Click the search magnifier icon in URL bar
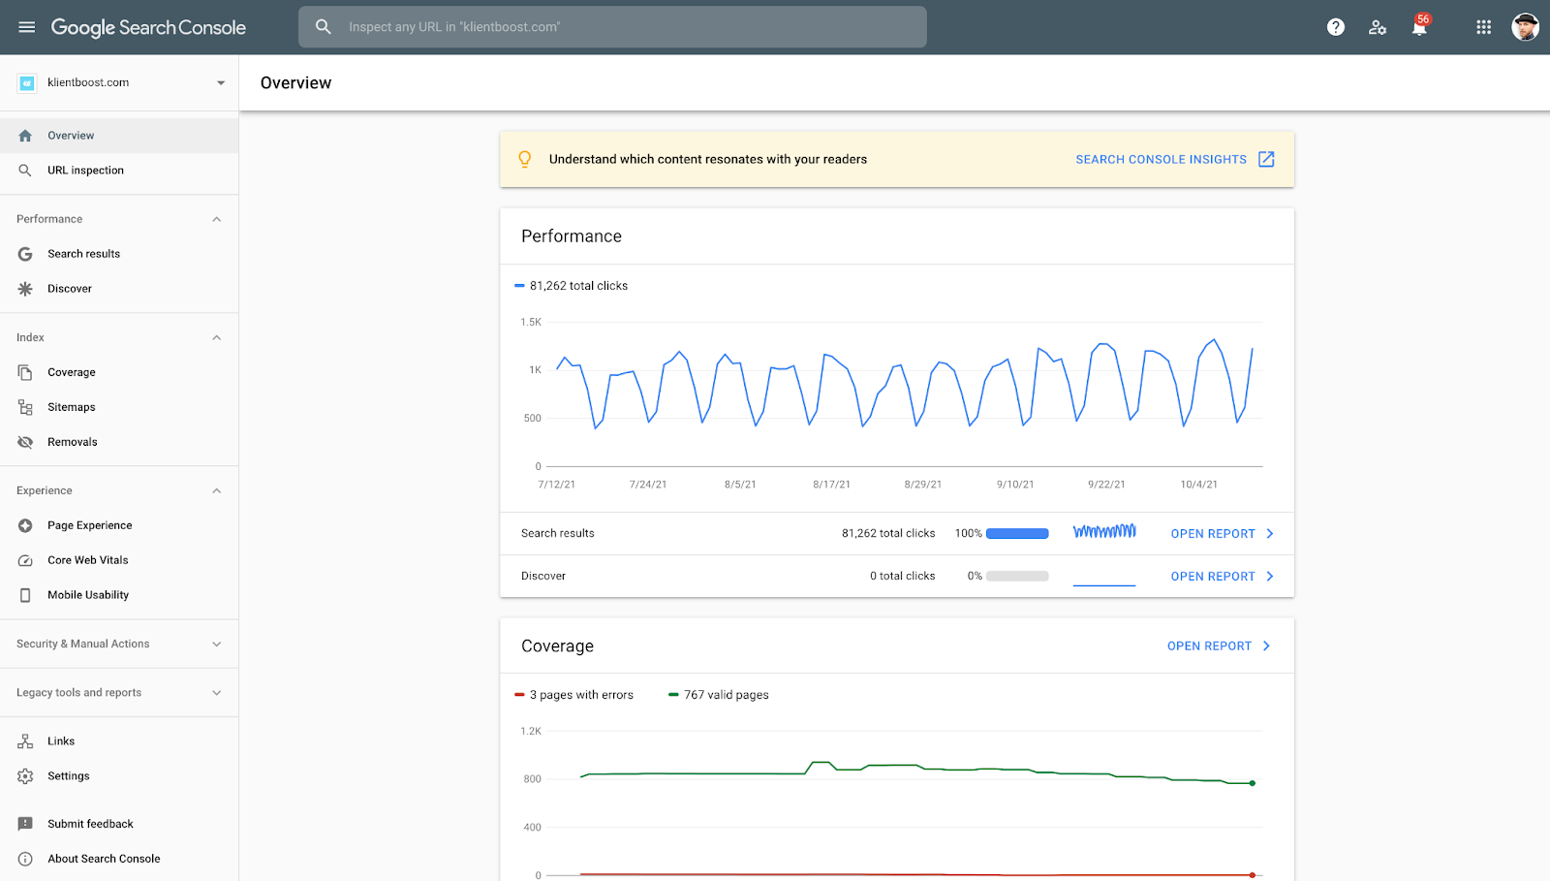 pos(324,27)
